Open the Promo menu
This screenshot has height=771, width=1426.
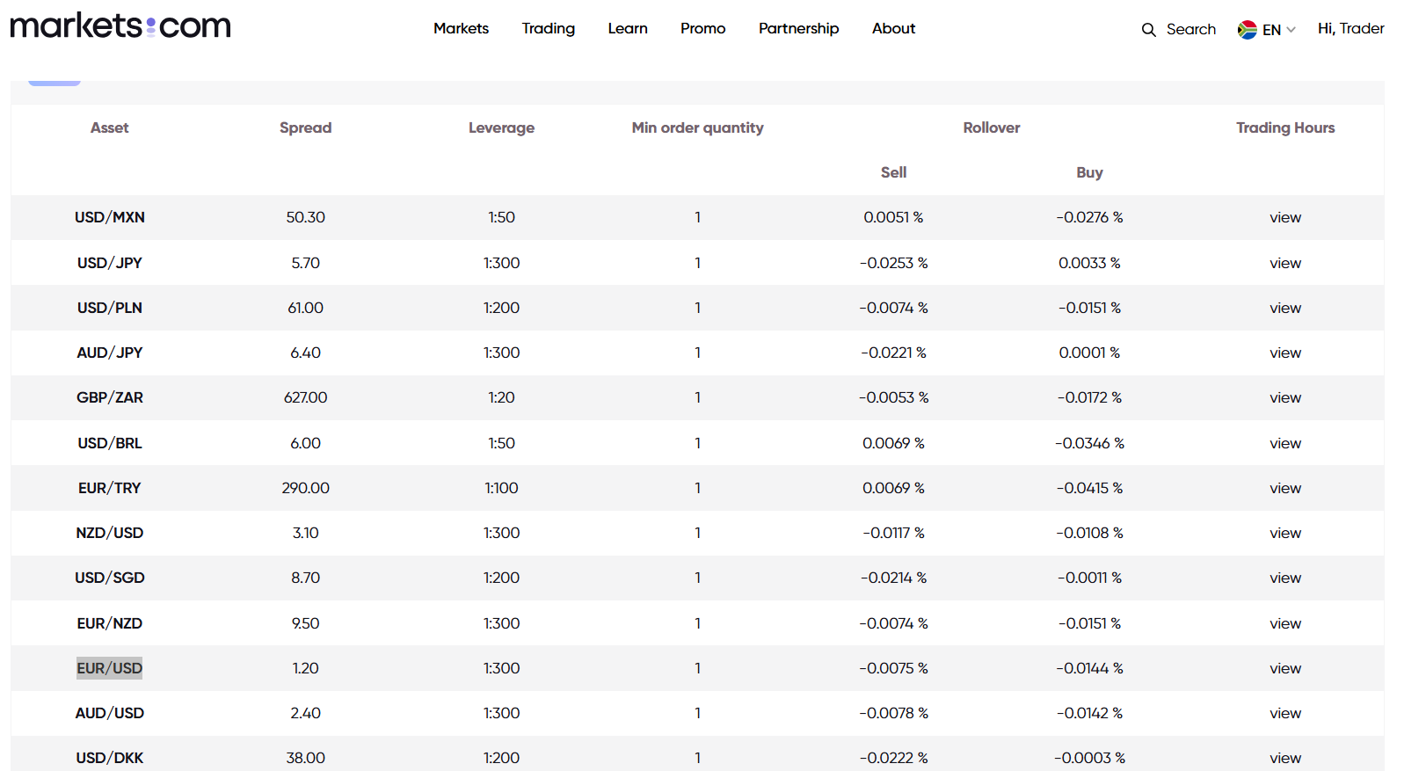point(702,28)
